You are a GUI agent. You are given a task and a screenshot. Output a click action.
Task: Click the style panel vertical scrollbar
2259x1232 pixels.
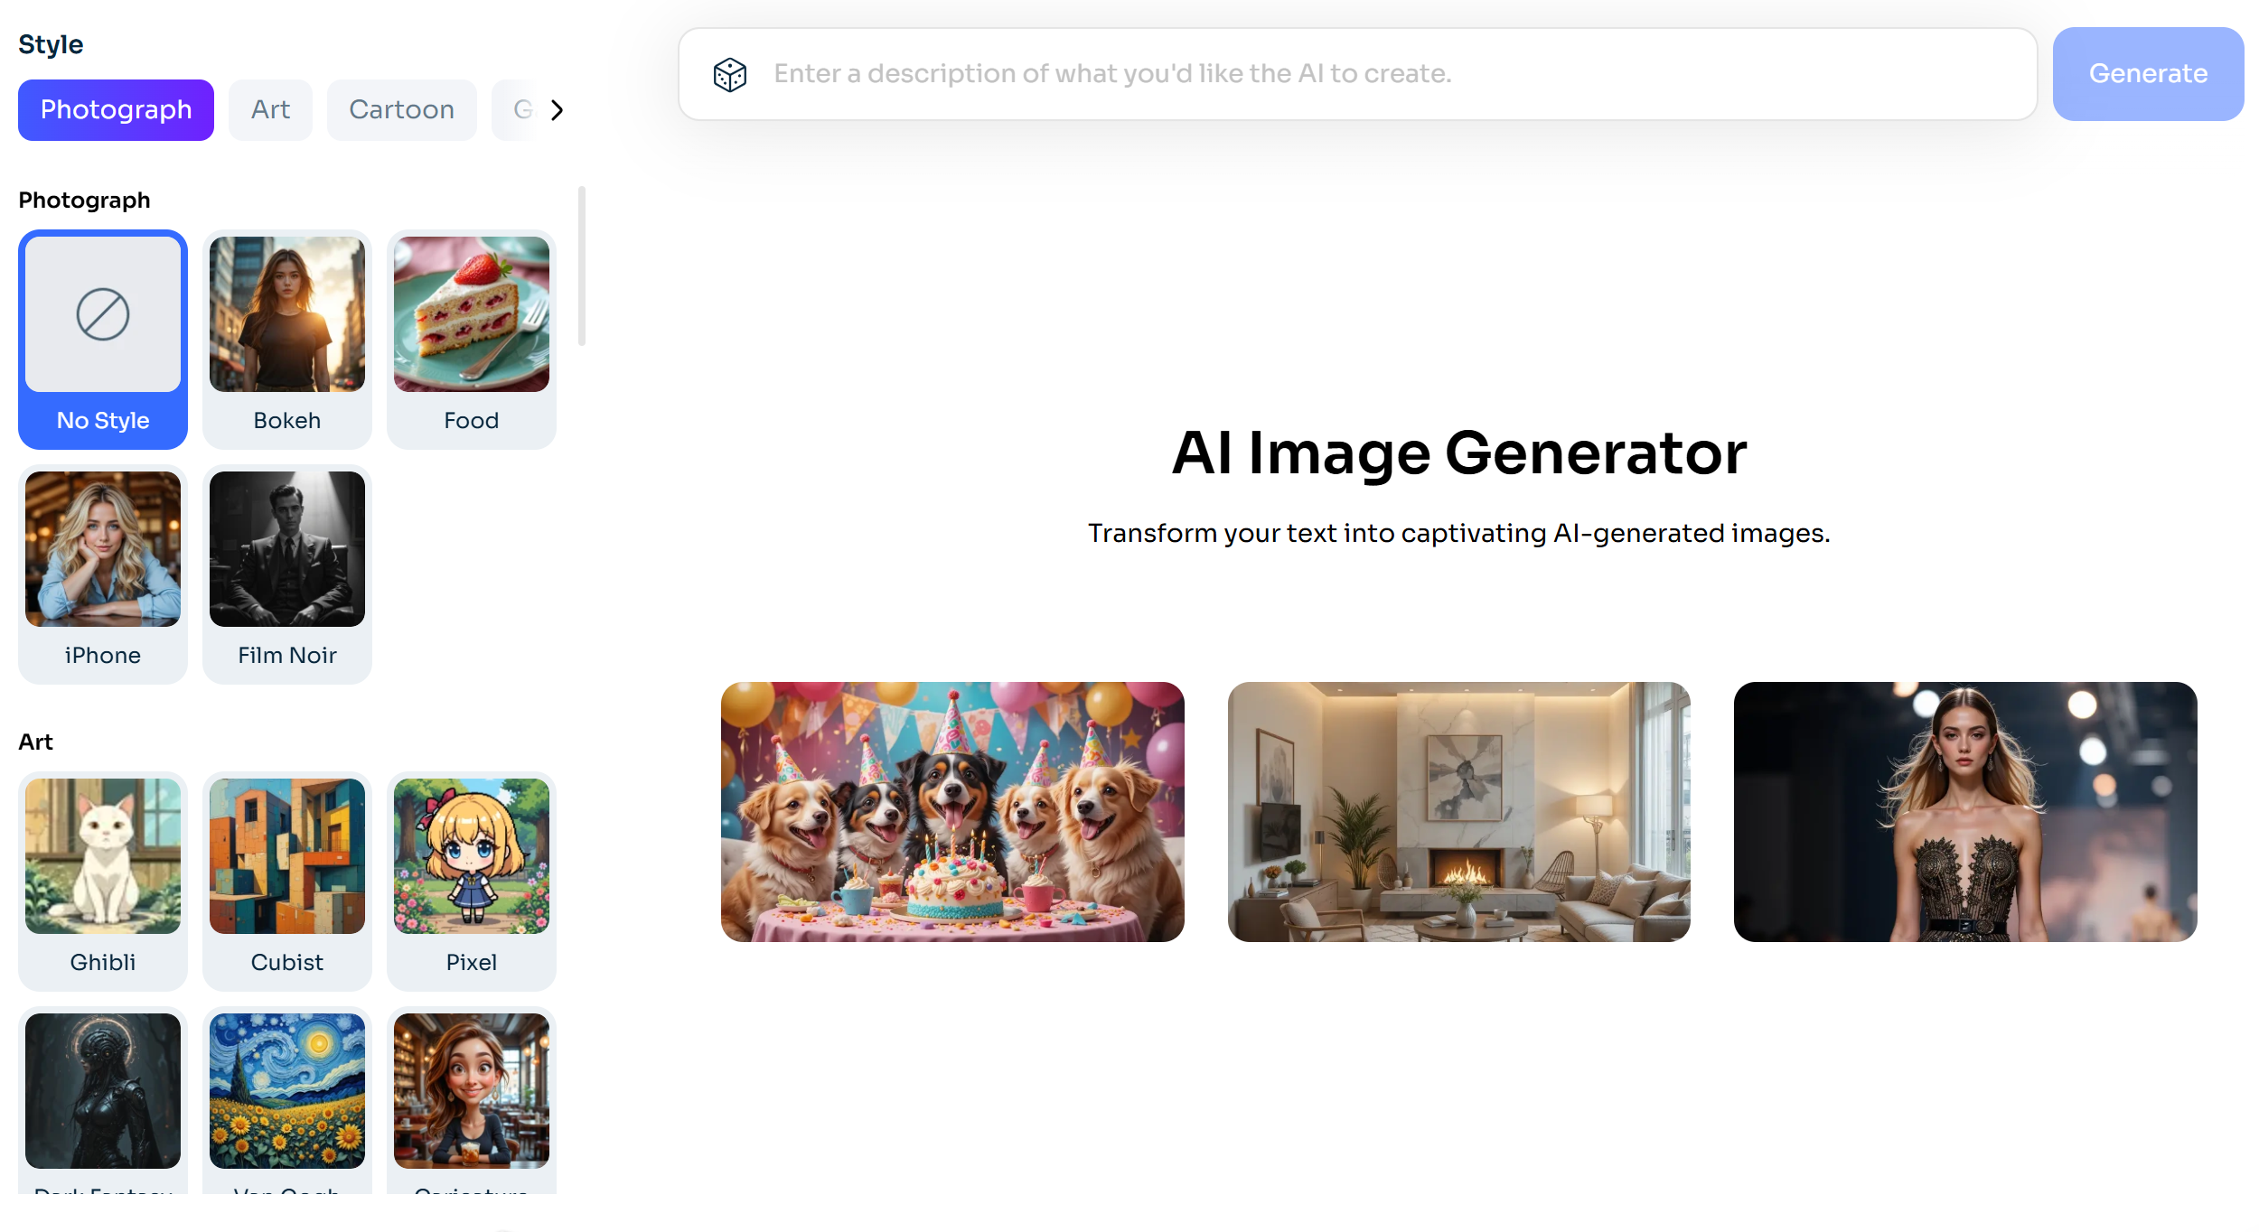click(581, 266)
